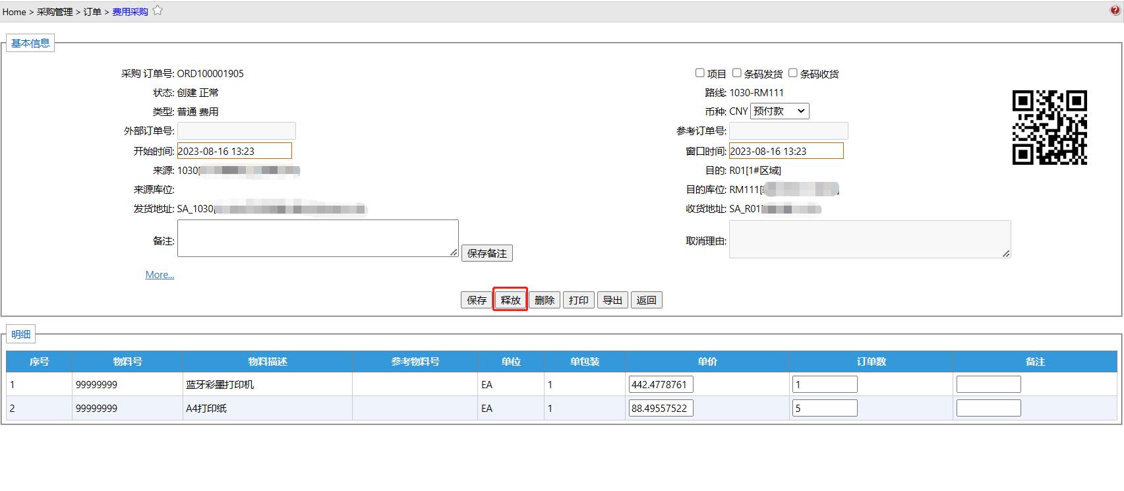The height and width of the screenshot is (491, 1124).
Task: Click the 参考物料号 column header
Action: click(415, 361)
